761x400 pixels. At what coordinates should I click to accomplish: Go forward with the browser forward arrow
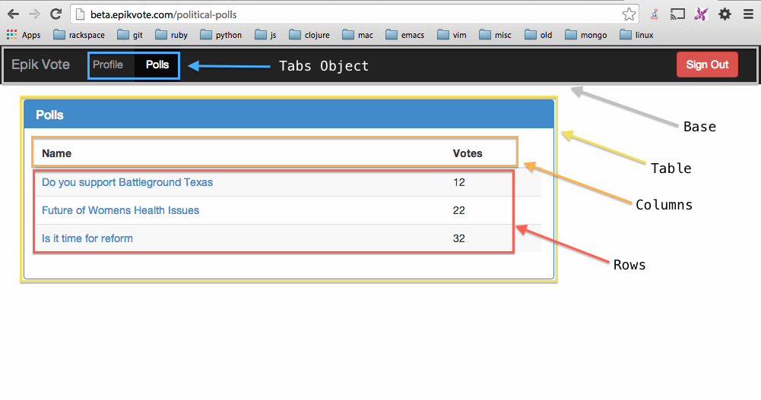point(34,14)
